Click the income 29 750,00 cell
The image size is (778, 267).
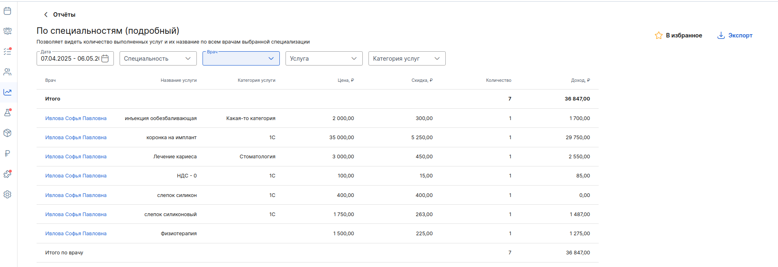tap(578, 138)
